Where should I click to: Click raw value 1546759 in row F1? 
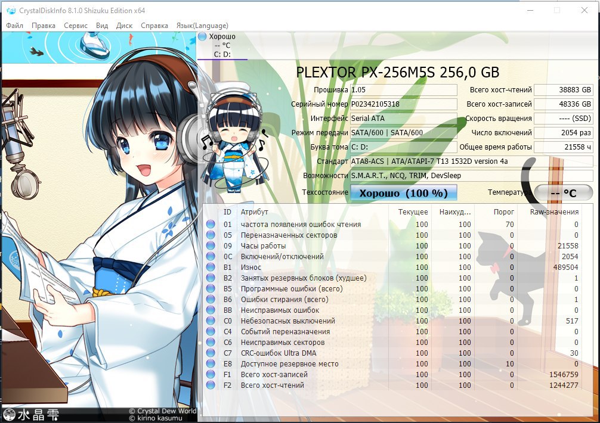[x=564, y=374]
